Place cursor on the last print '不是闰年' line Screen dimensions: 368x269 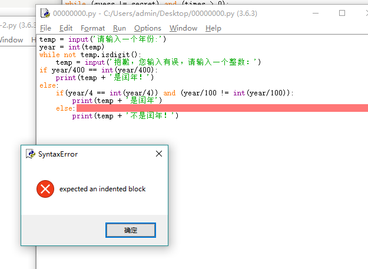coord(125,116)
